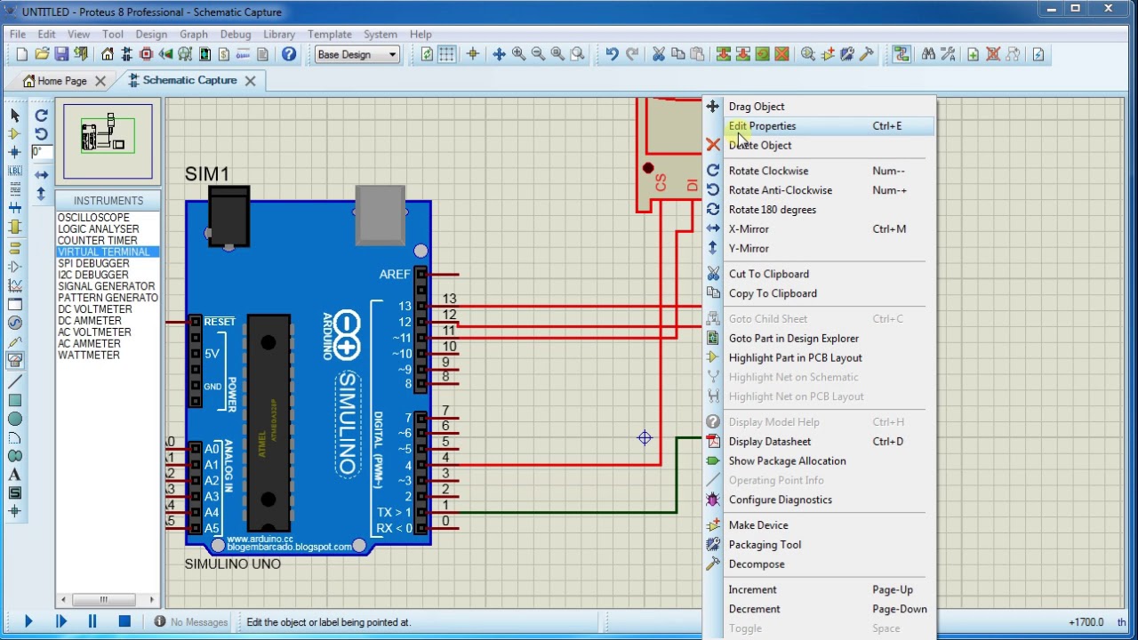Viewport: 1138px width, 640px height.
Task: Click the No Messages status indicator
Action: tap(191, 622)
